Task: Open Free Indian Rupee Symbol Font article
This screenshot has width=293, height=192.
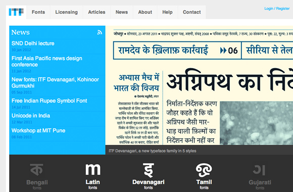Action: pyautogui.click(x=50, y=101)
